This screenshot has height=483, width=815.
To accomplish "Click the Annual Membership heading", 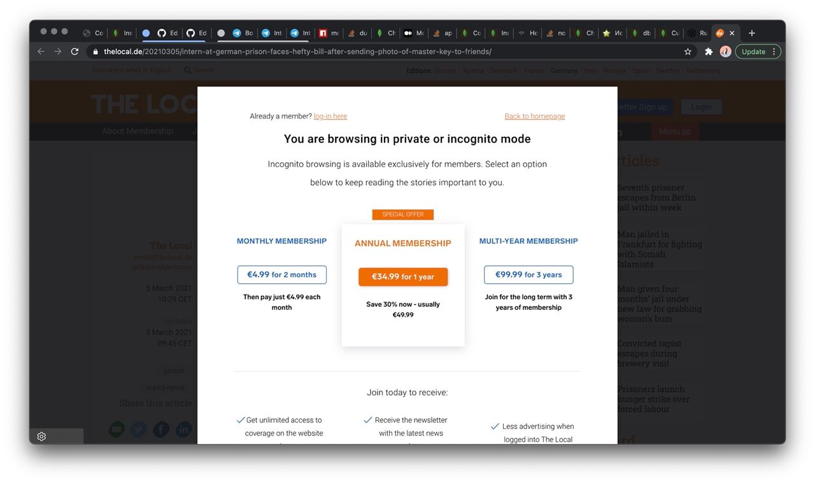I will [403, 243].
